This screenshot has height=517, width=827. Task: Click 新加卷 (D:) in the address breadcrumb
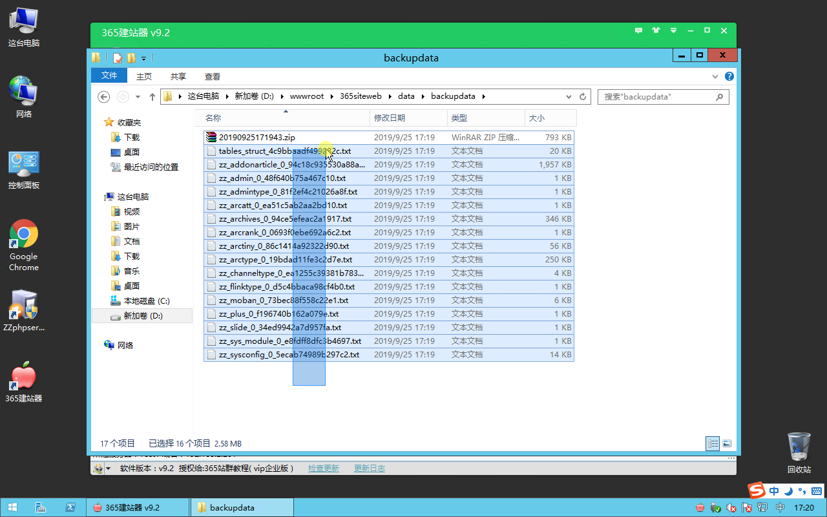pos(255,96)
